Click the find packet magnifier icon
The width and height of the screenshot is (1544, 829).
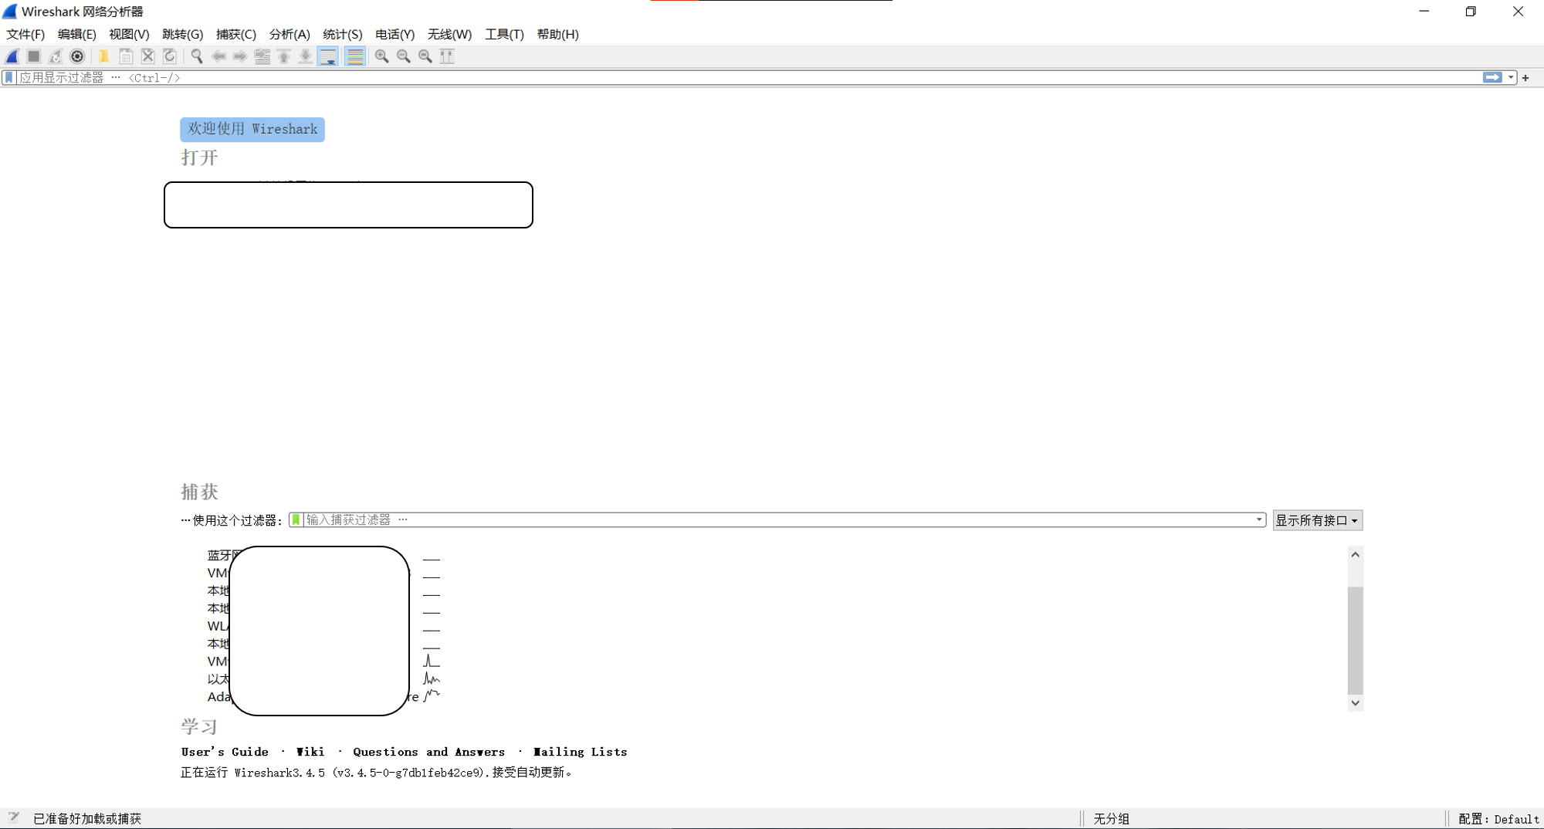[x=197, y=56]
